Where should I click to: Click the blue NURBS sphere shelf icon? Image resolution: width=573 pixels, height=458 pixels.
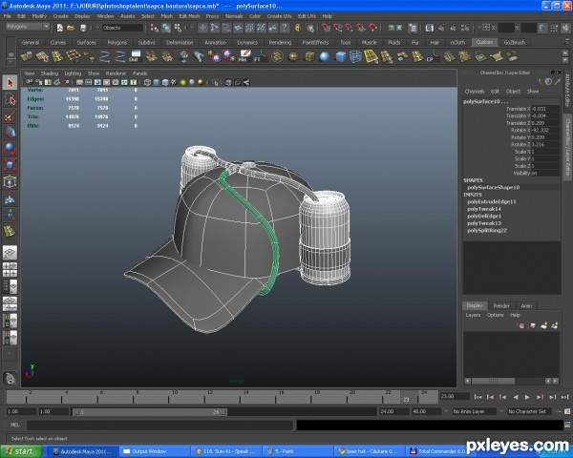pyautogui.click(x=325, y=56)
